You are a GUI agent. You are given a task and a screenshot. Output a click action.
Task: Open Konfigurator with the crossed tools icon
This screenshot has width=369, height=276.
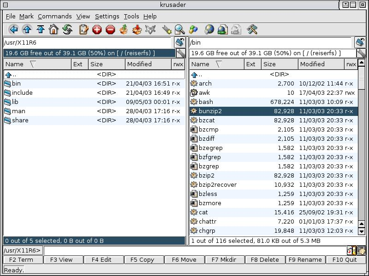coord(252,30)
